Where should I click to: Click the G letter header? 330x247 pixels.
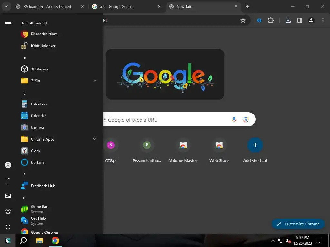coord(24,198)
